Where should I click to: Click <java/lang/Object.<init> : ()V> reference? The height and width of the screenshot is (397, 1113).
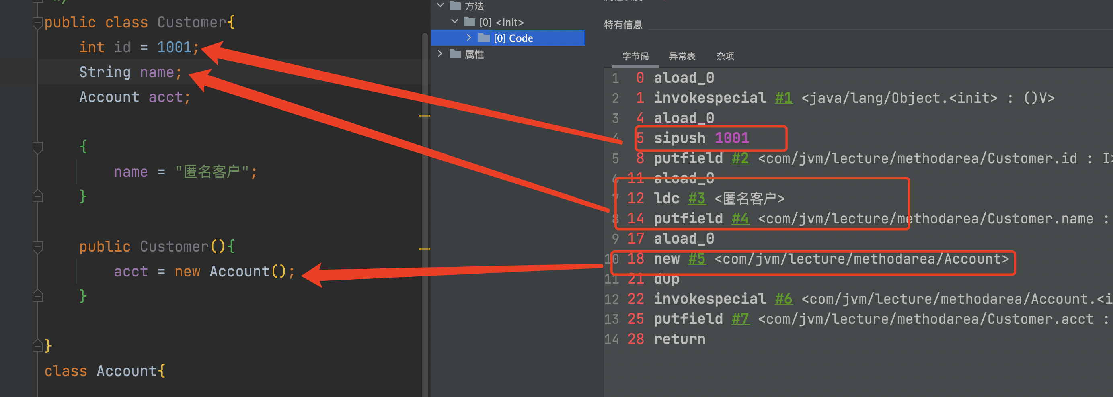click(928, 98)
